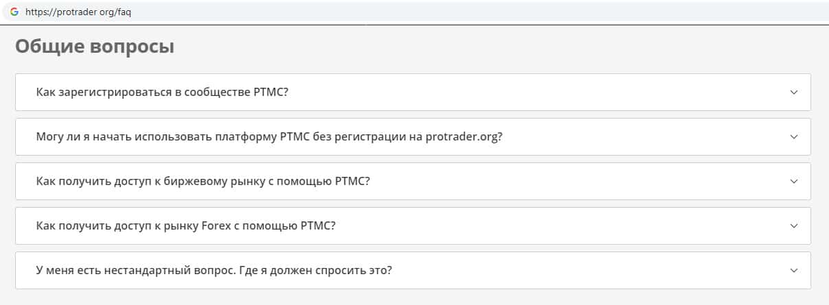Open "У меня есть нестандартный вопрос" question
The image size is (829, 305).
pyautogui.click(x=213, y=270)
